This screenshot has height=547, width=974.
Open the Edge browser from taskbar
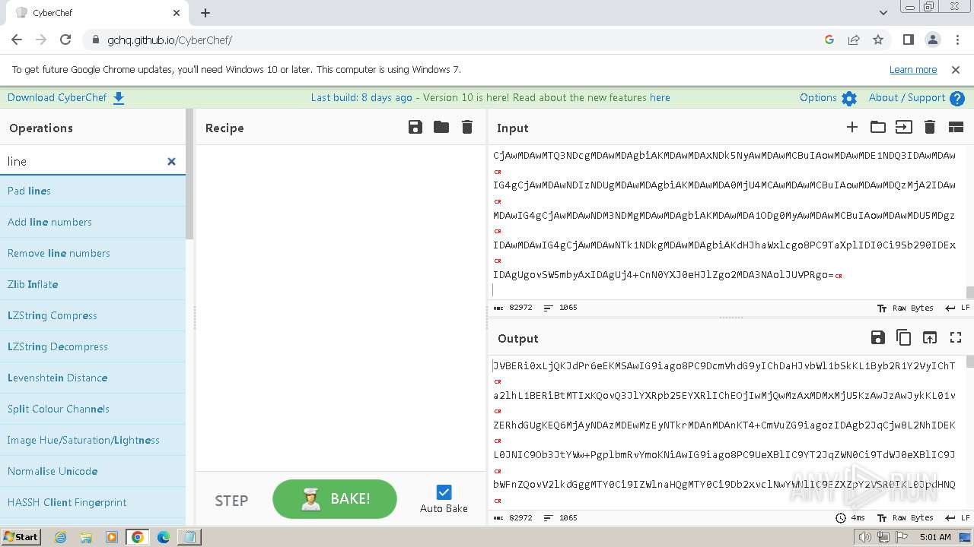click(x=163, y=537)
